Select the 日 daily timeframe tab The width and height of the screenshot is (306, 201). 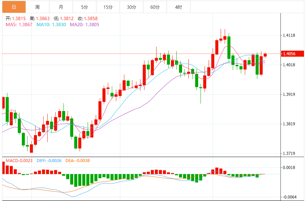pyautogui.click(x=14, y=7)
